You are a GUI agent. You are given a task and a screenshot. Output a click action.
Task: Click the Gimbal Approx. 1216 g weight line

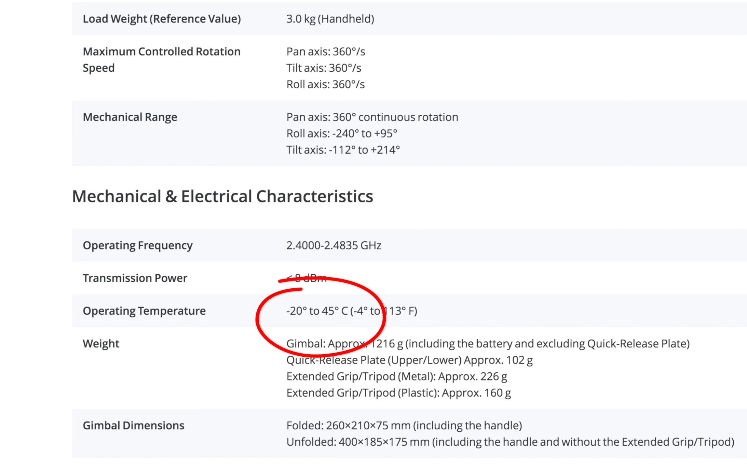[488, 344]
